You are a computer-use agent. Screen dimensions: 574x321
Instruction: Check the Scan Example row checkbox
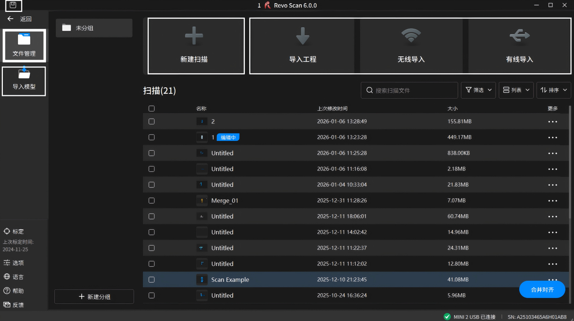[152, 280]
